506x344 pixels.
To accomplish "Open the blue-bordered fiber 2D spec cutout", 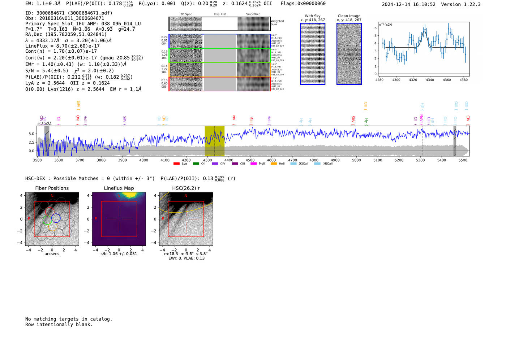I will 186,41.
